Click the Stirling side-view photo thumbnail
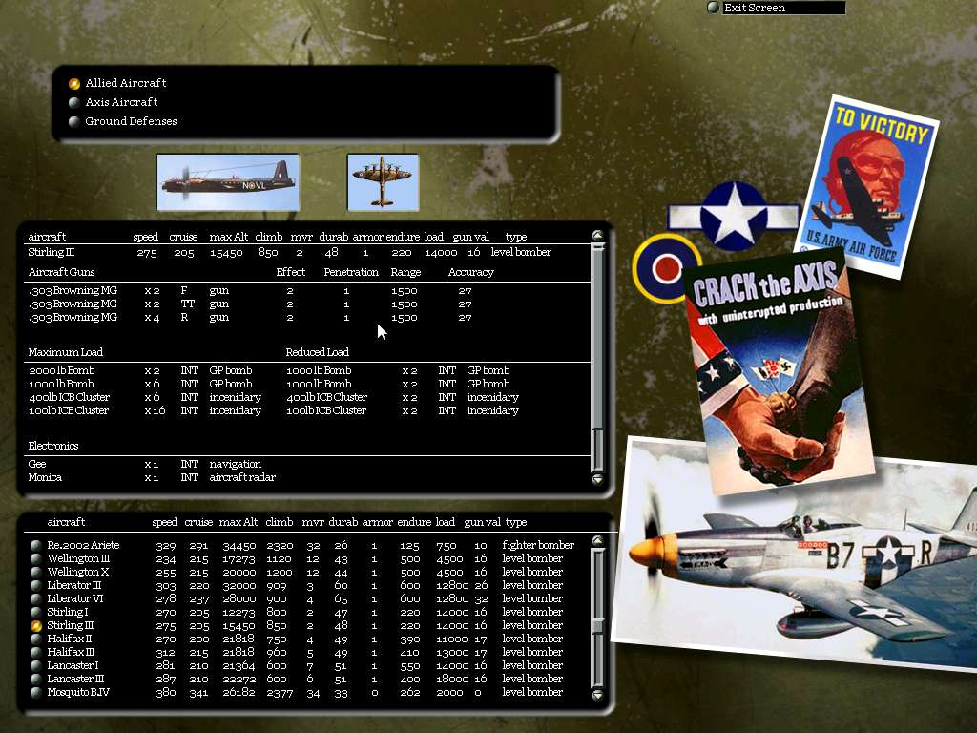The height and width of the screenshot is (733, 977). click(x=228, y=182)
